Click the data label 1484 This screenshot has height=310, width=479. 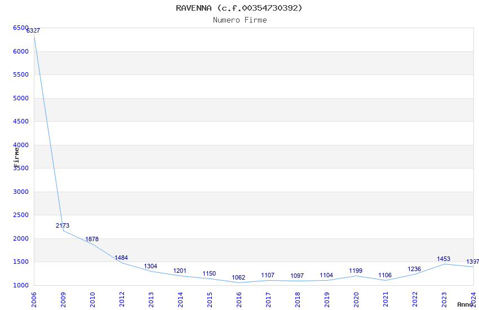(121, 258)
